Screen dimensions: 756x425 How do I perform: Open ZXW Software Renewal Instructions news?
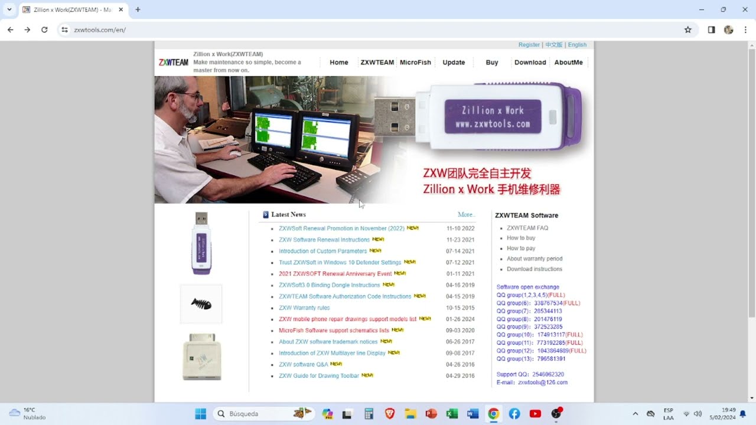tap(324, 240)
